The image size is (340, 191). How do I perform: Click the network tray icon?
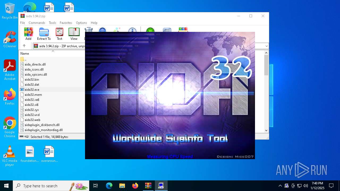299,186
